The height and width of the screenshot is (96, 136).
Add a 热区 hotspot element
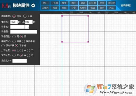click(45, 3)
